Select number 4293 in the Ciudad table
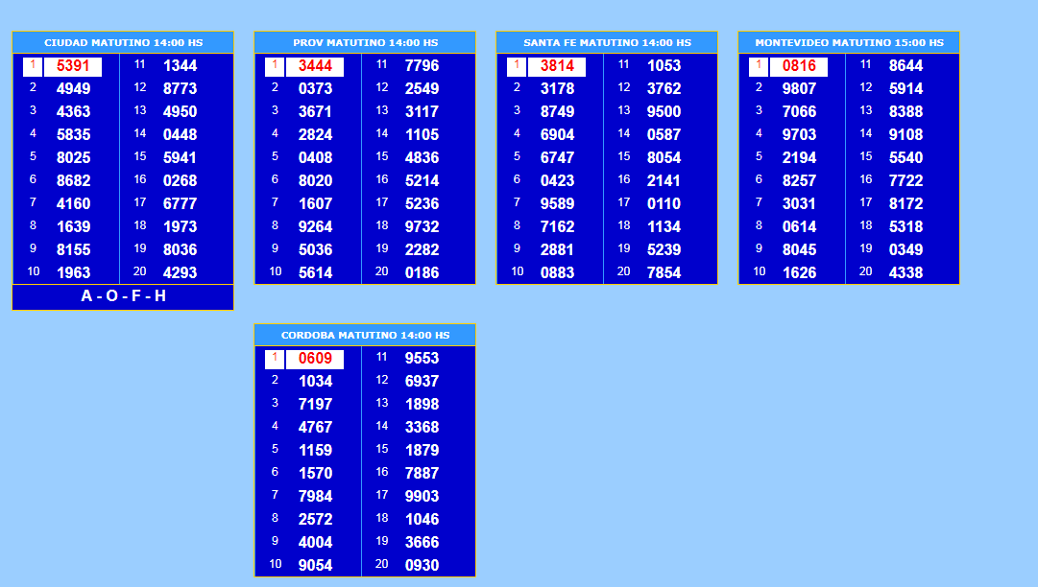Screen dimensions: 1038x587 pyautogui.click(x=180, y=272)
